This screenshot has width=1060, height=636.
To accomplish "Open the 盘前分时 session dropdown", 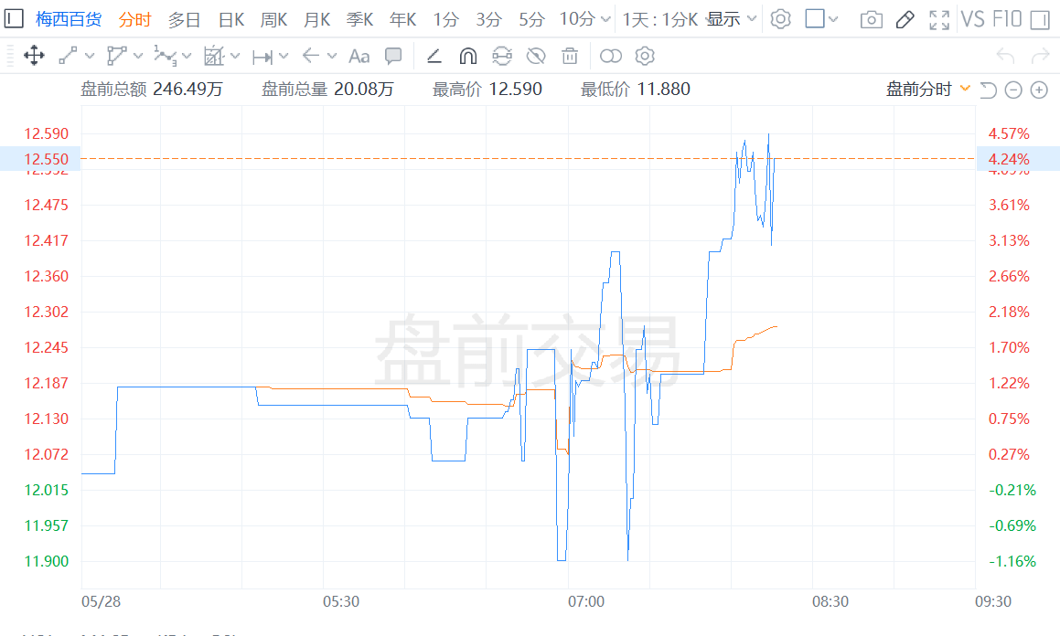I will (928, 89).
